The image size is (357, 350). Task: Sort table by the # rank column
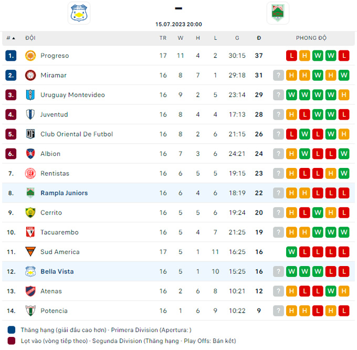pyautogui.click(x=10, y=38)
